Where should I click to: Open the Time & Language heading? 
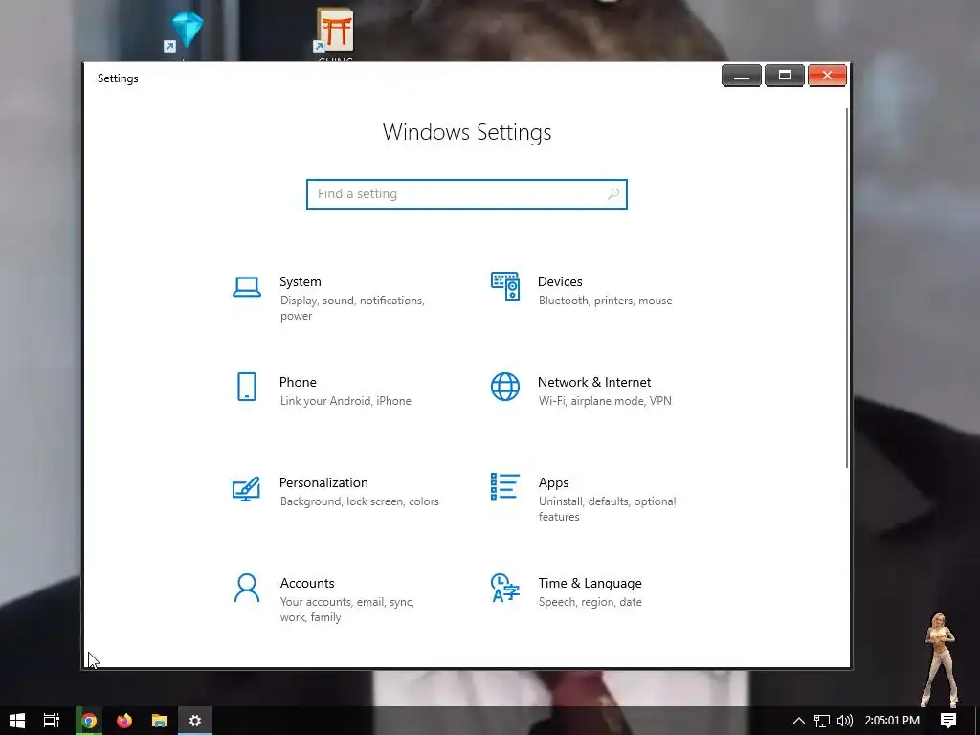pos(590,583)
